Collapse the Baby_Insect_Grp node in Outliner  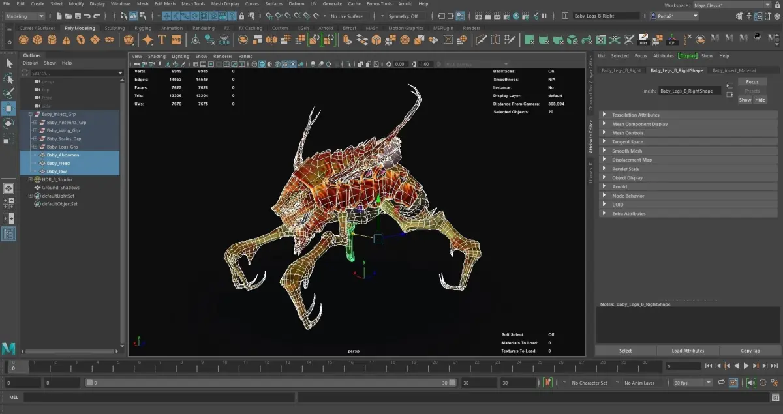30,114
